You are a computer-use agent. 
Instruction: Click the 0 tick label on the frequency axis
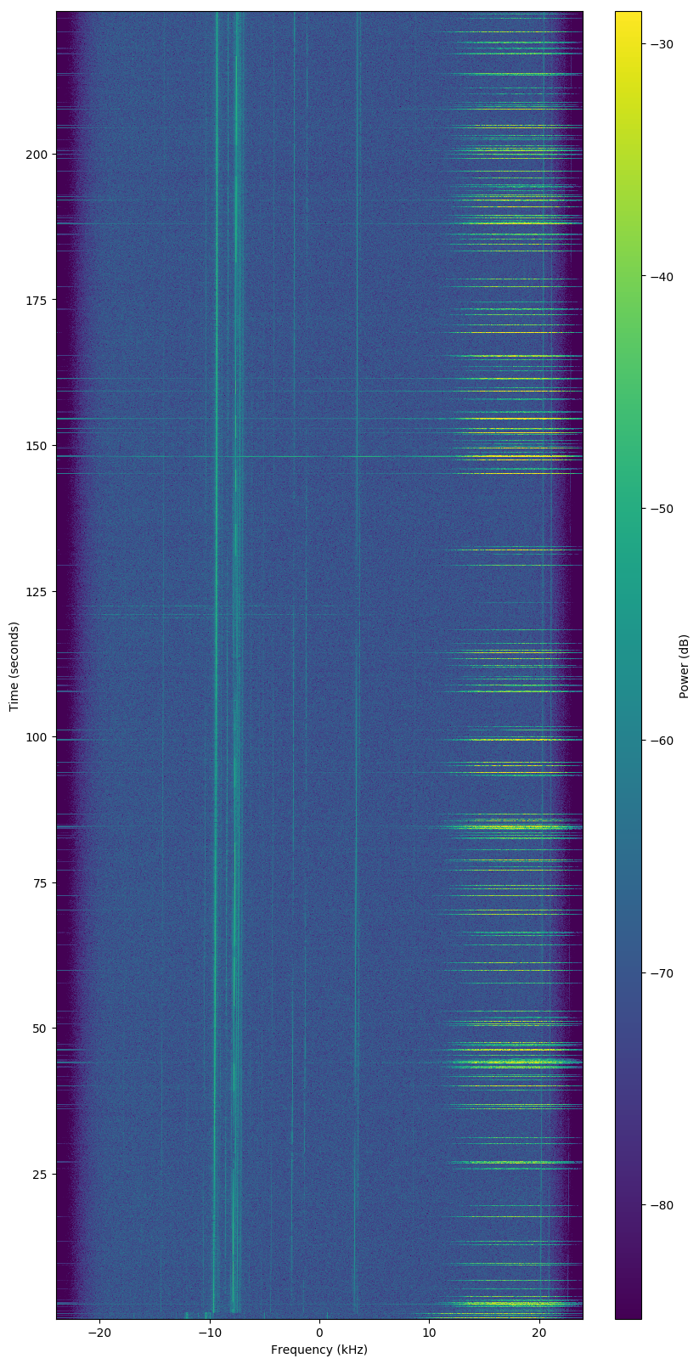[x=320, y=1333]
